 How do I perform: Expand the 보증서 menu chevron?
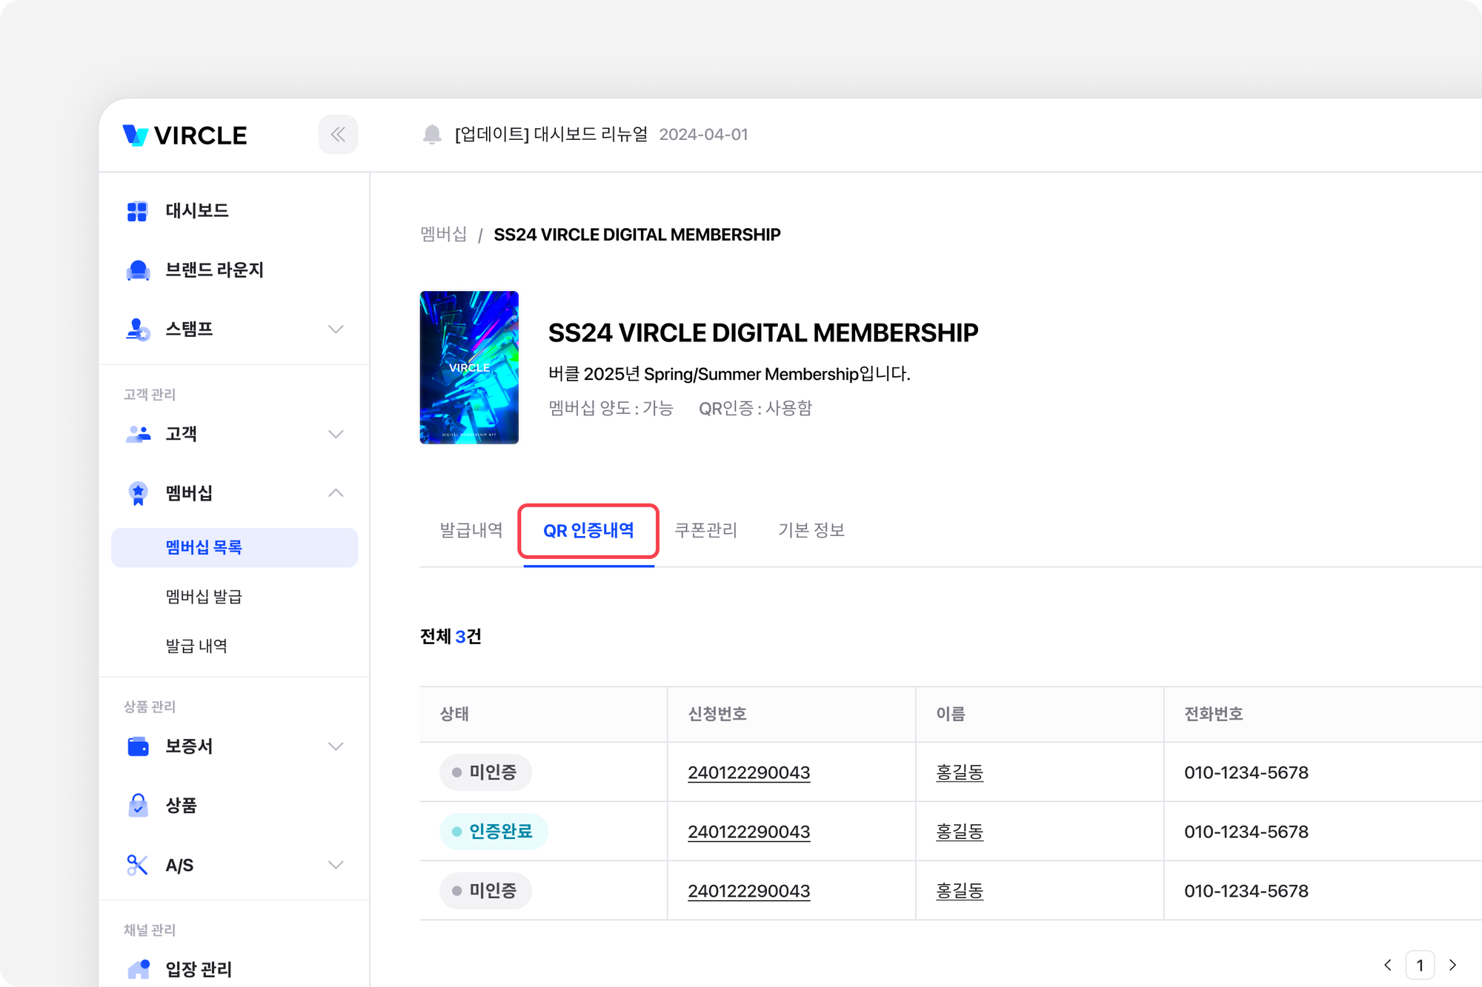[x=336, y=746]
